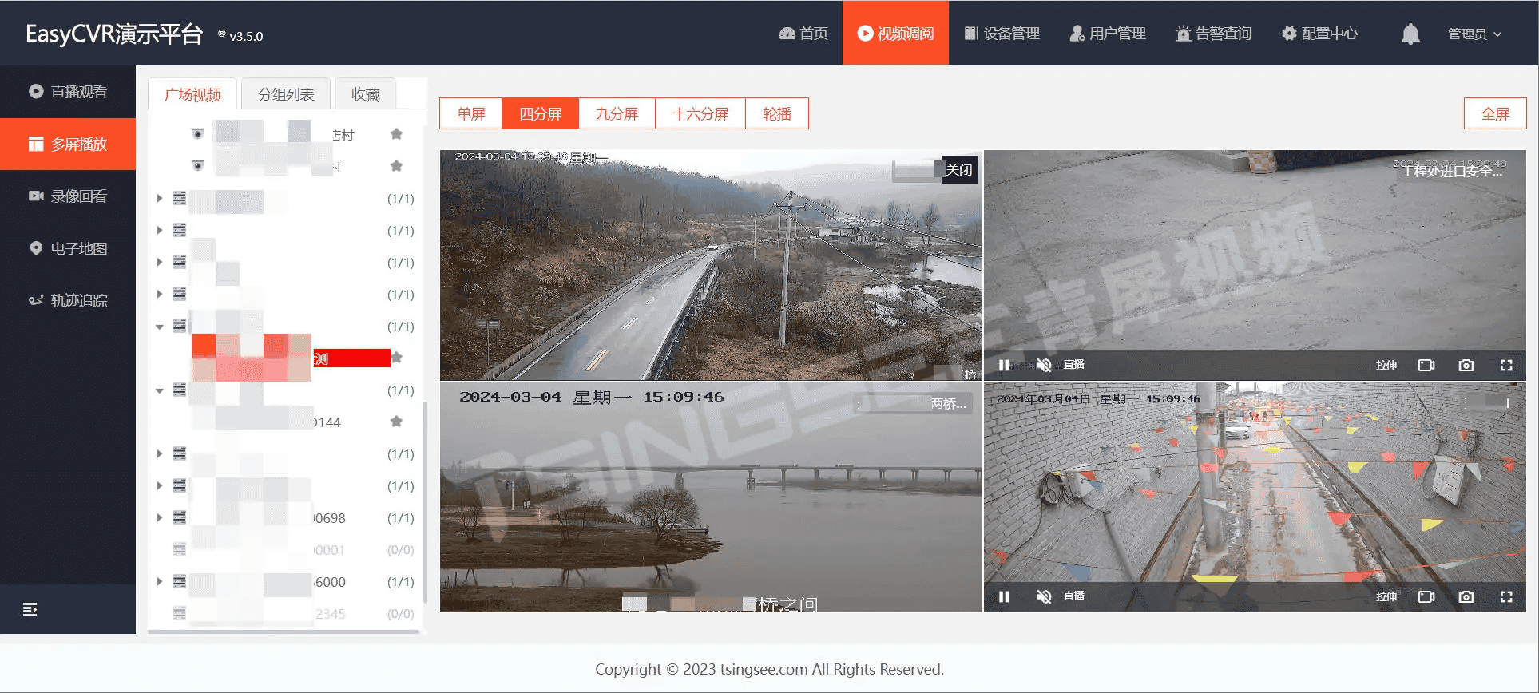1539x693 pixels.
Task: Capture a snapshot of the bottom-right video
Action: click(x=1466, y=596)
